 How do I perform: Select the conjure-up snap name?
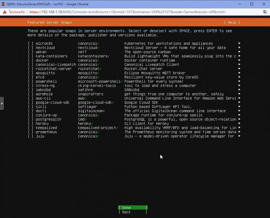[46, 115]
